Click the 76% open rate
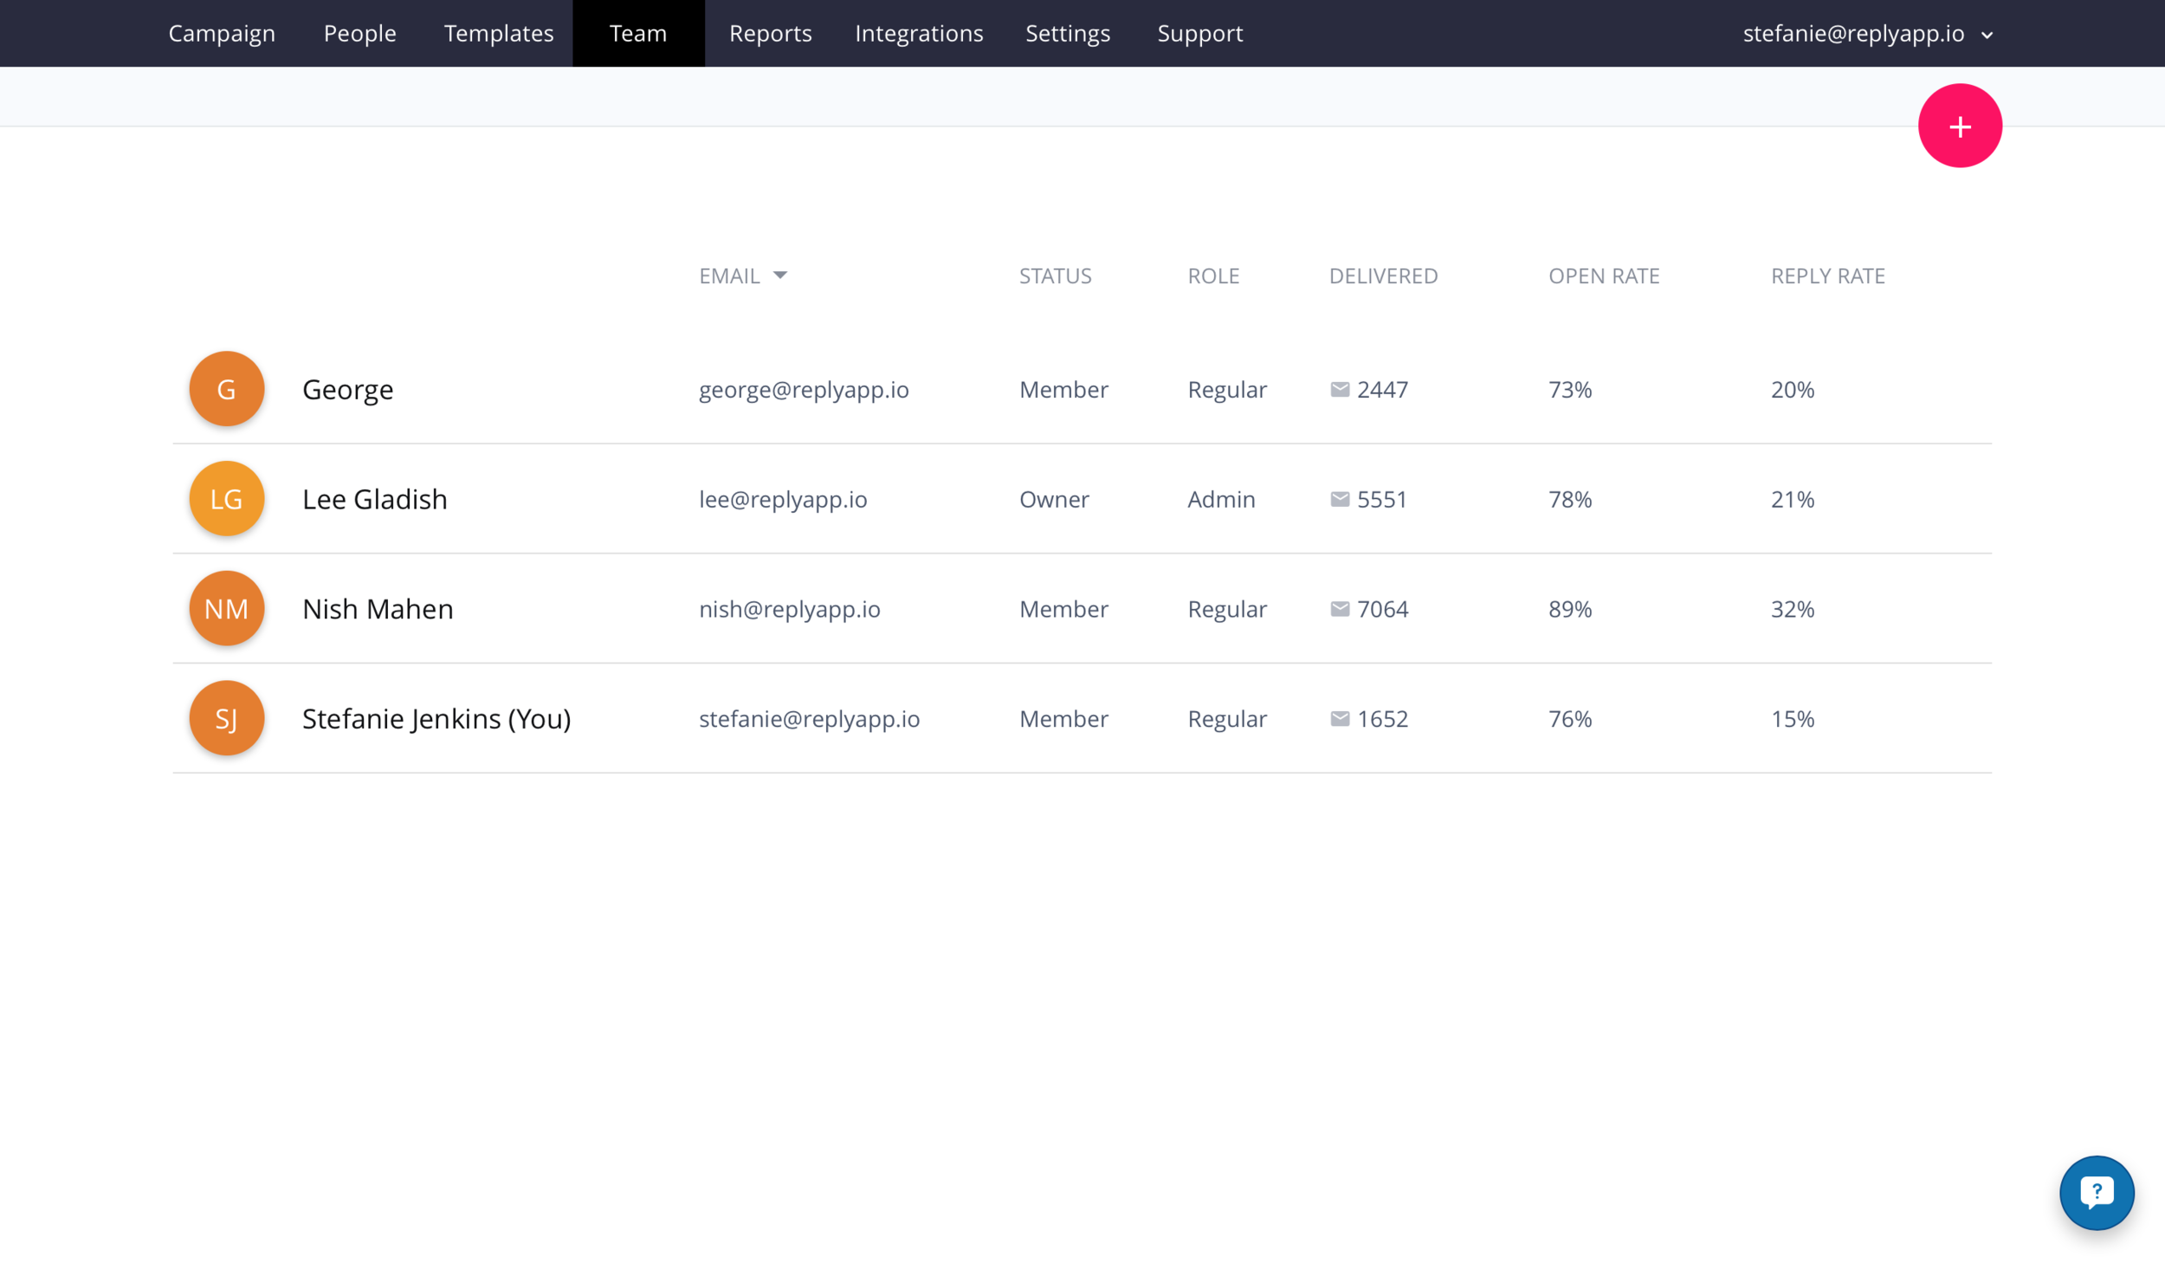Viewport: 2165px width, 1263px height. pyautogui.click(x=1570, y=719)
